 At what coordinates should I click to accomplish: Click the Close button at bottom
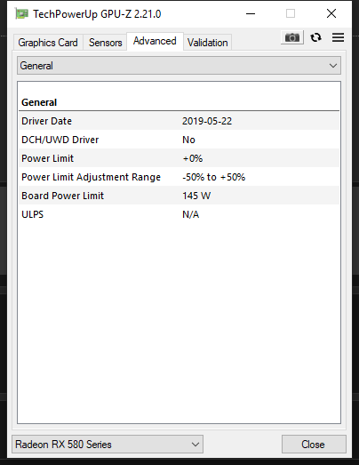(x=314, y=444)
